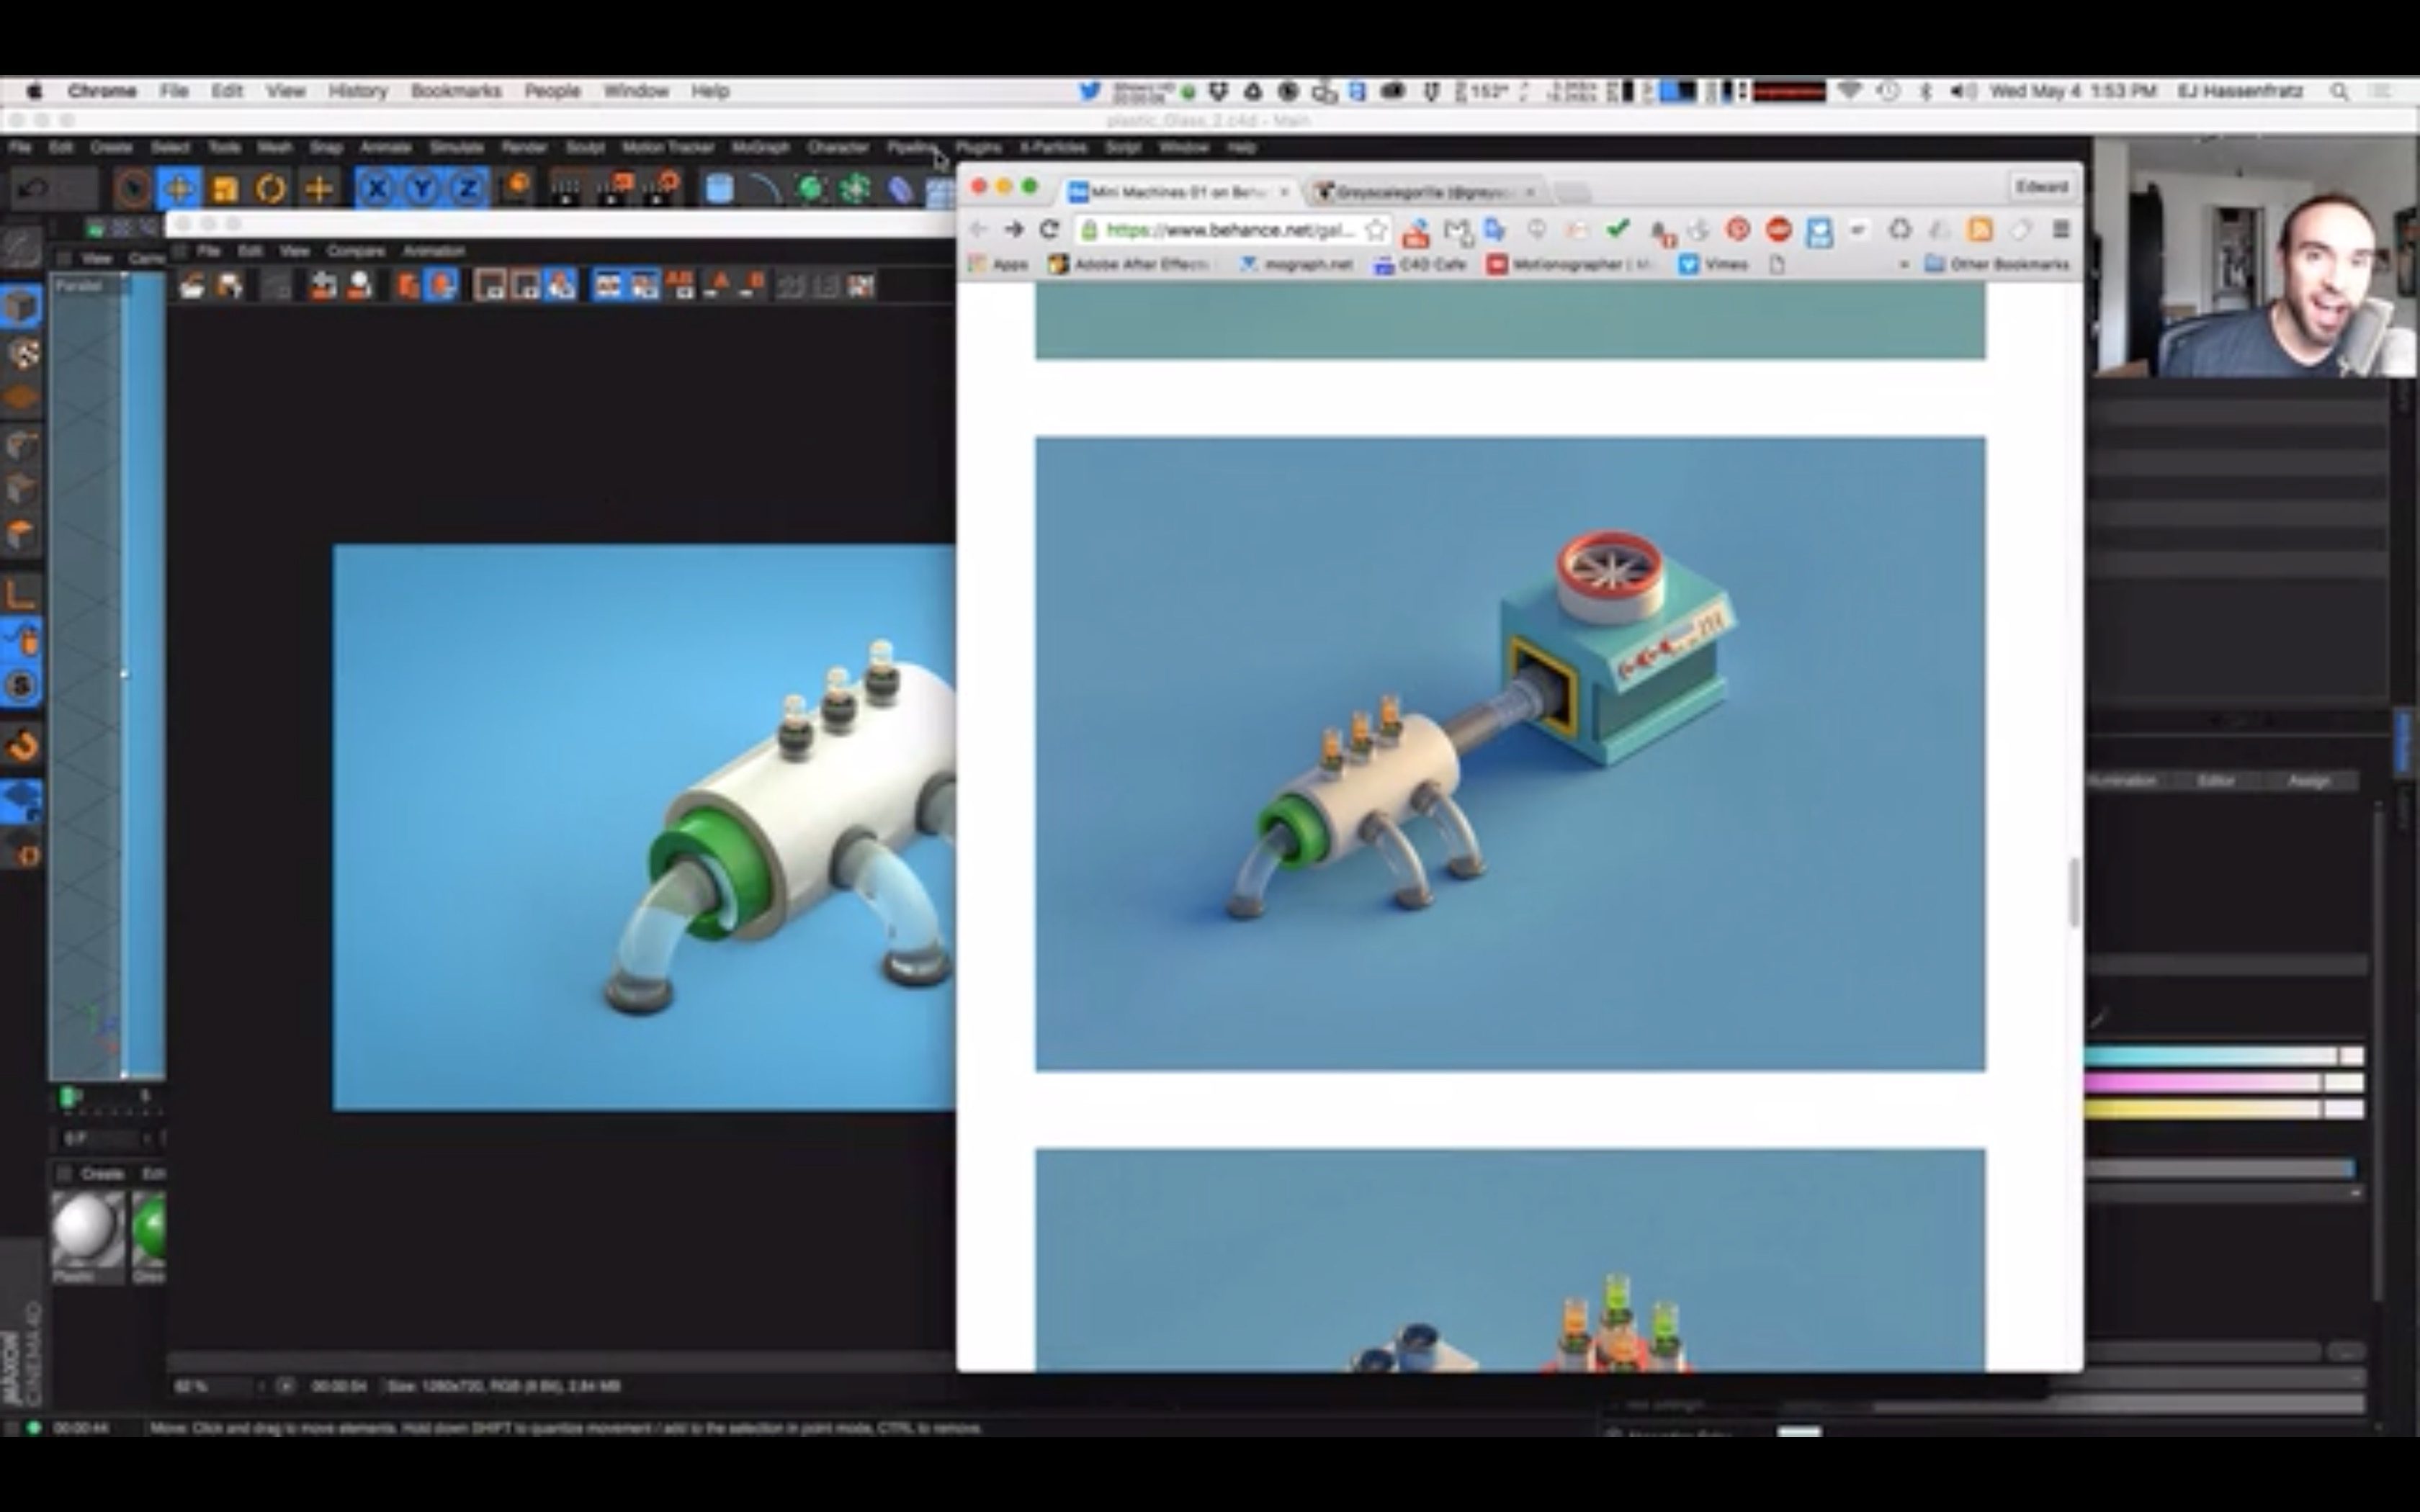Open the Spline pen tool icon
Image resolution: width=2420 pixels, height=1512 pixels.
(x=765, y=189)
